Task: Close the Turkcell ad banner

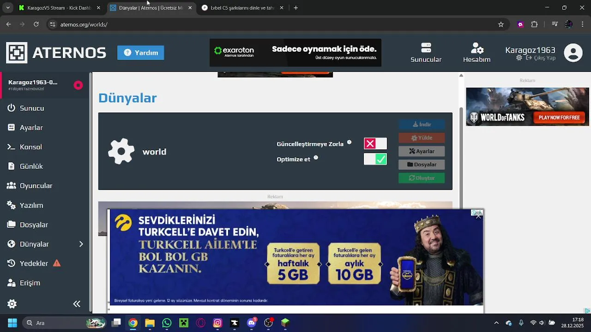Action: tap(479, 216)
